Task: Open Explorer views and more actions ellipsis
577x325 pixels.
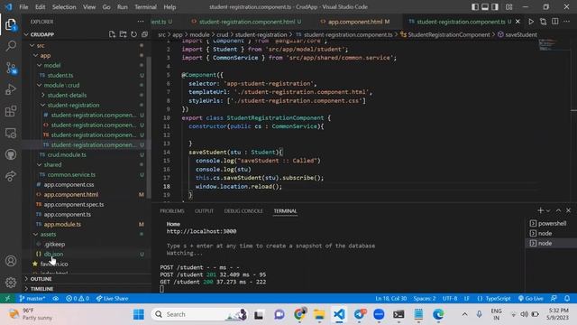Action: [x=141, y=22]
